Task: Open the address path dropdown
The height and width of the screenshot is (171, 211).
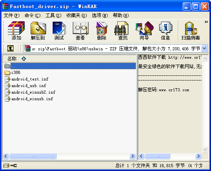Action: click(x=204, y=48)
